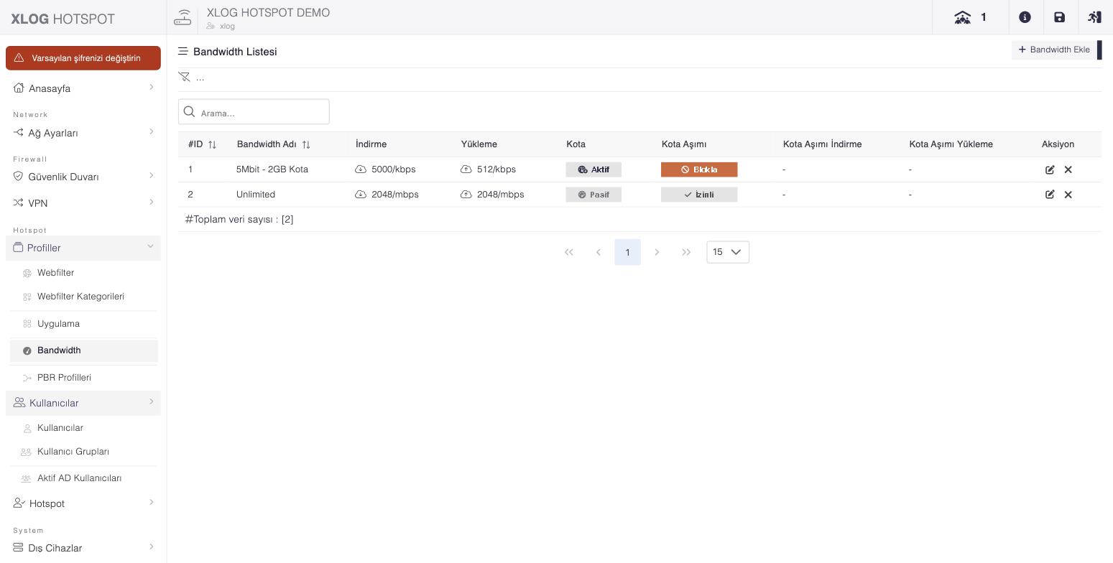Click the Ağ Ayarları network icon
This screenshot has height=563, width=1113.
(19, 133)
